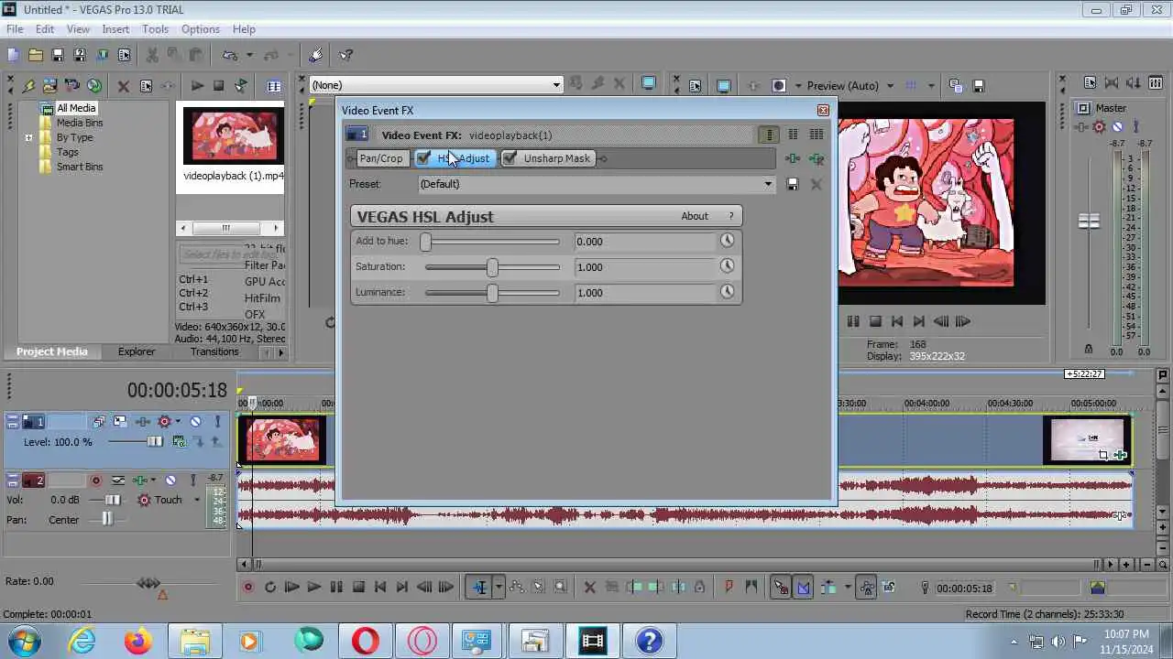The height and width of the screenshot is (659, 1173).
Task: Uncheck the HSL Adjust effect checkbox
Action: pyautogui.click(x=423, y=158)
